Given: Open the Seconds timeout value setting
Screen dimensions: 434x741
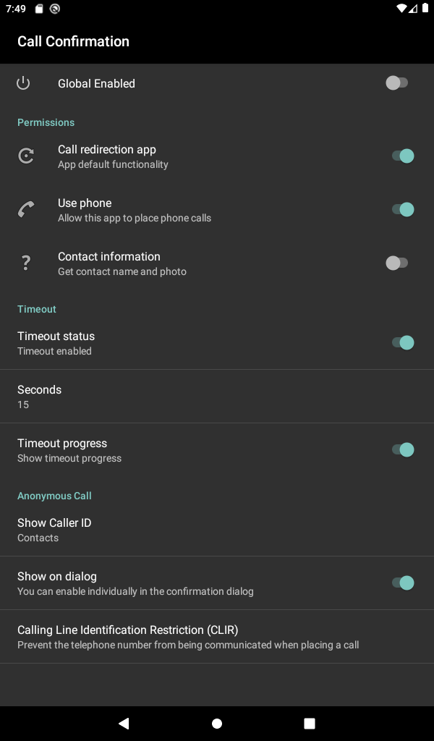Looking at the screenshot, I should [217, 396].
